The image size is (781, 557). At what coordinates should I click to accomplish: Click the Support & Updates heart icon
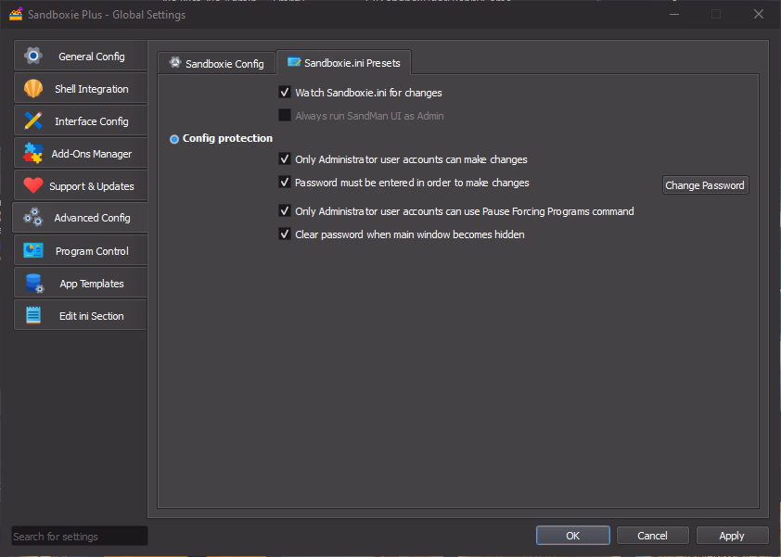tap(33, 186)
